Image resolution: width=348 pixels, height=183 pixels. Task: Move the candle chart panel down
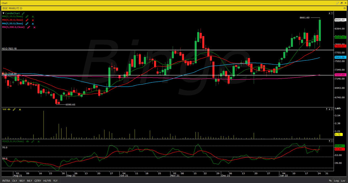point(329,13)
